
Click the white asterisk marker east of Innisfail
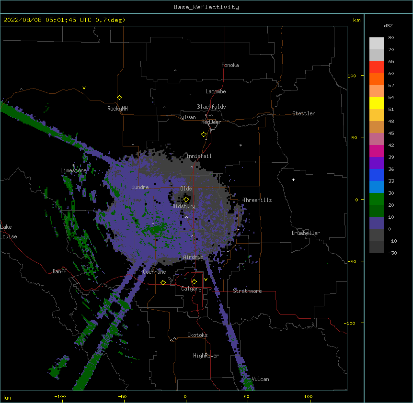click(x=241, y=145)
